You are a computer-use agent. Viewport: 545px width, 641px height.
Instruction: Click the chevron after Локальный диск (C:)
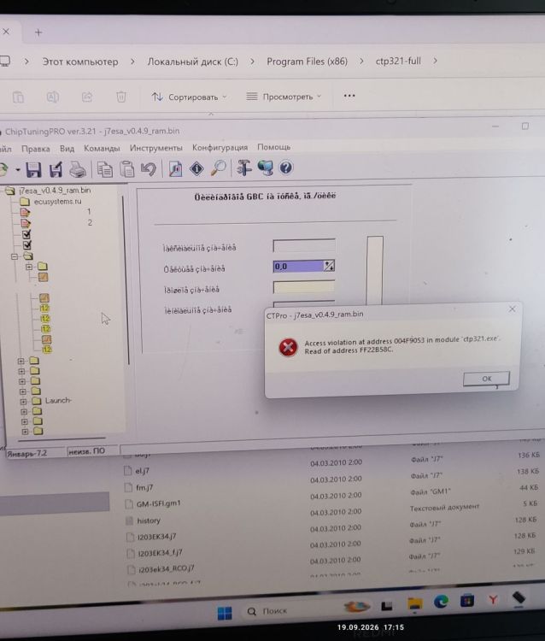(x=252, y=62)
